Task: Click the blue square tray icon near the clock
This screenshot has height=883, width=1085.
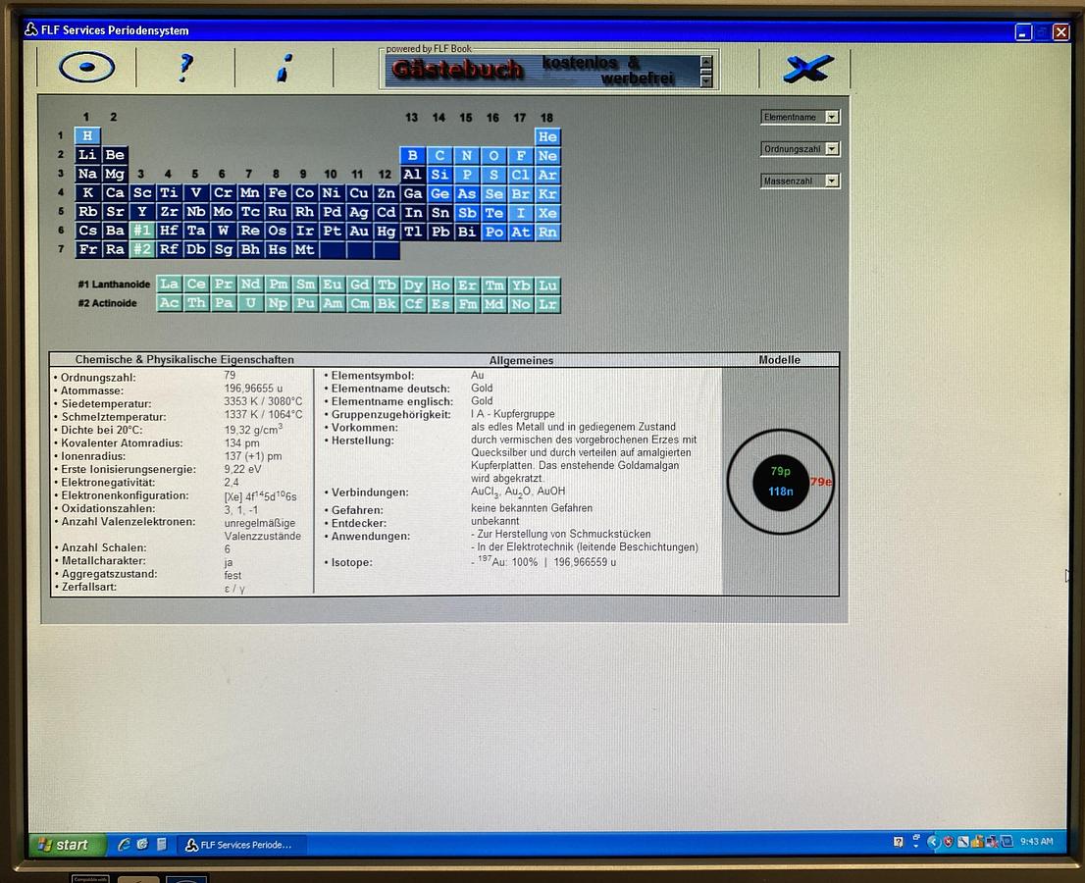Action: coord(1007,841)
